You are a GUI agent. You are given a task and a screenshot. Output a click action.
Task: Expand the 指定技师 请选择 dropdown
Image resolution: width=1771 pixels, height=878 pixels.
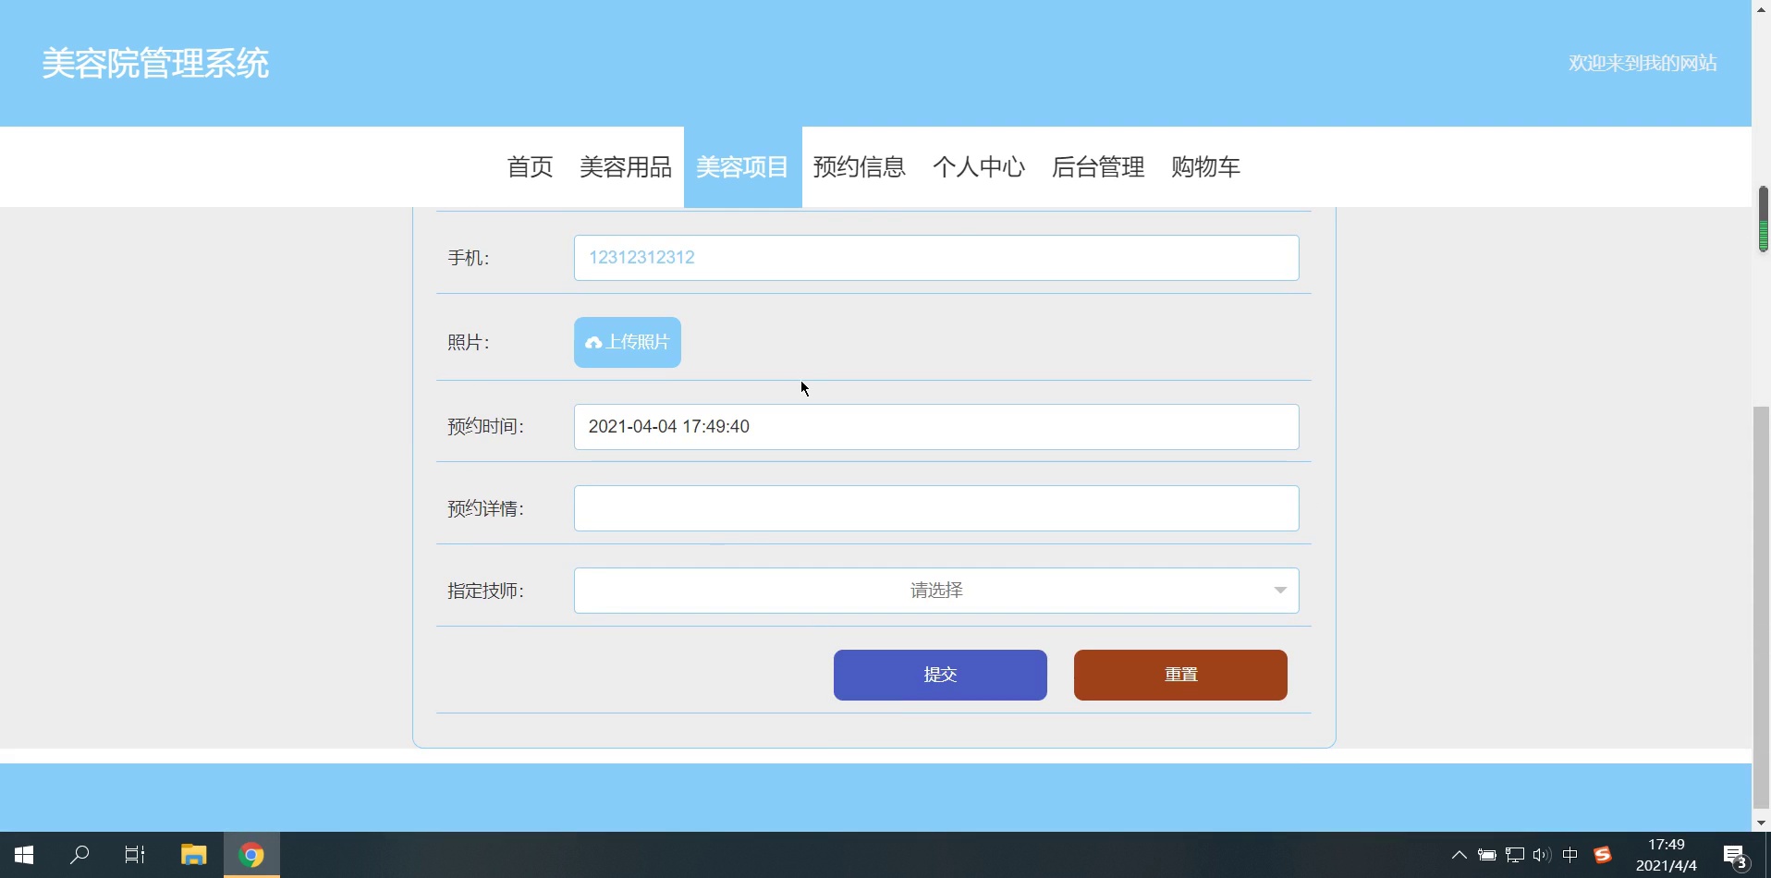click(x=936, y=591)
